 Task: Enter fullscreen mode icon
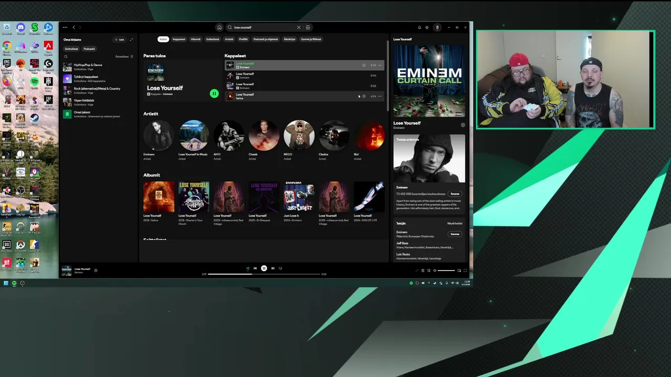tap(465, 271)
